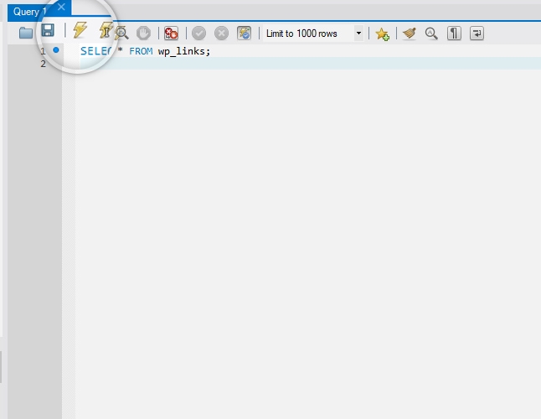Run EXPLAIN on statement under cursor
The width and height of the screenshot is (541, 419).
pos(121,34)
